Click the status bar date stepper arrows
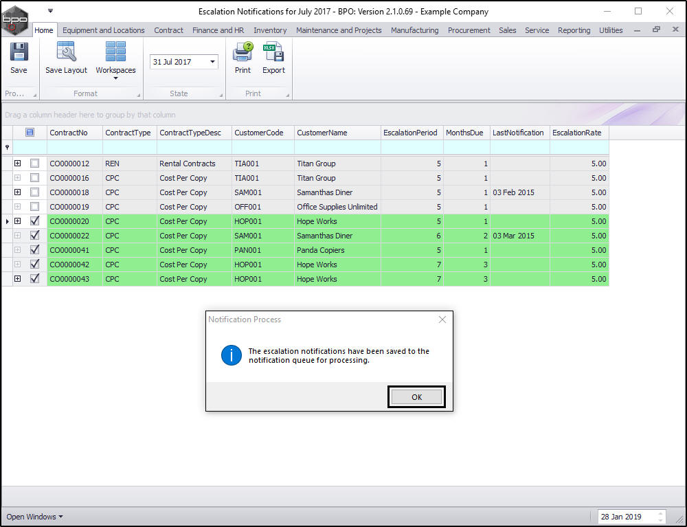 (x=661, y=517)
